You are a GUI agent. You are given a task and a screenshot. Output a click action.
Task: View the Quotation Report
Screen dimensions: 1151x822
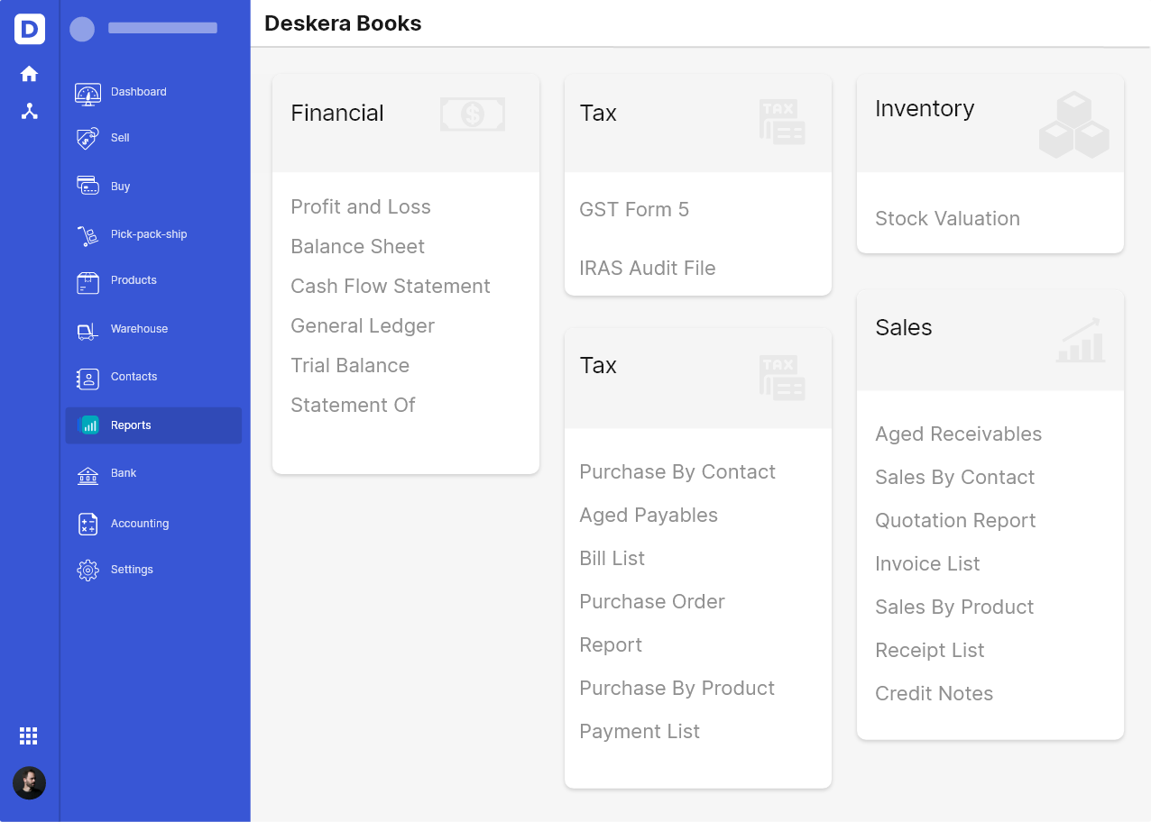(955, 521)
